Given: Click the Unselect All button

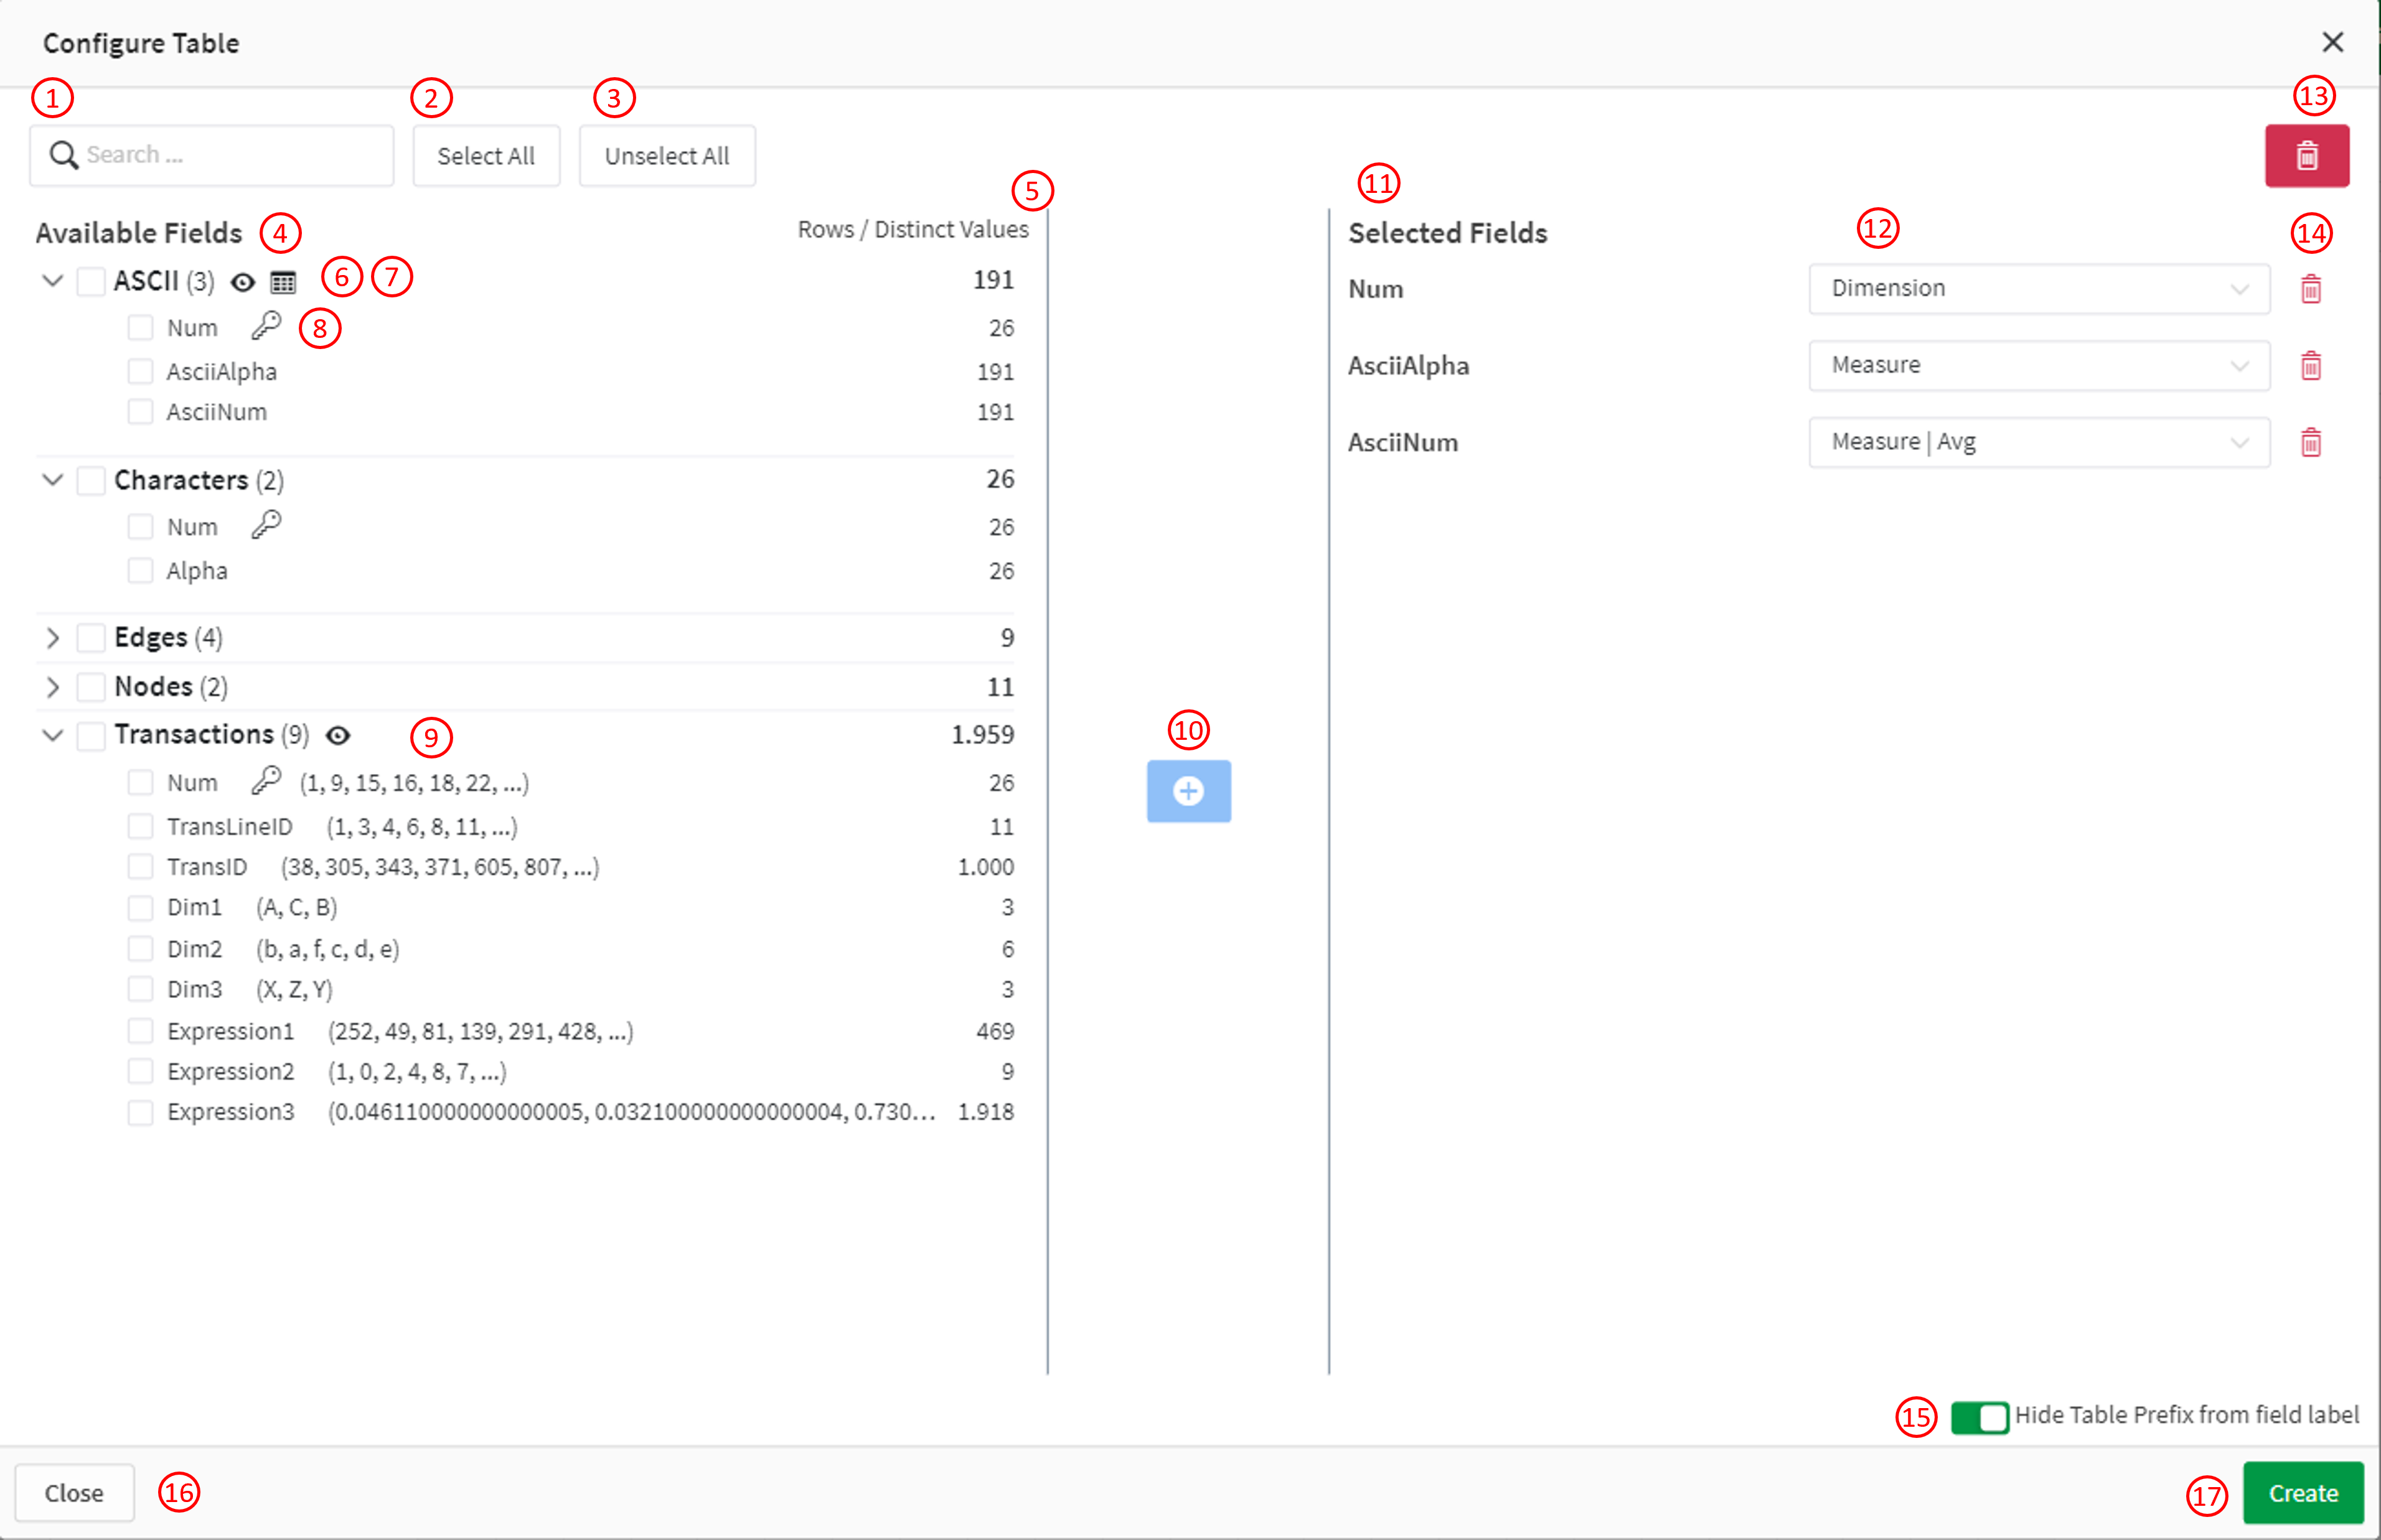Looking at the screenshot, I should click(667, 156).
